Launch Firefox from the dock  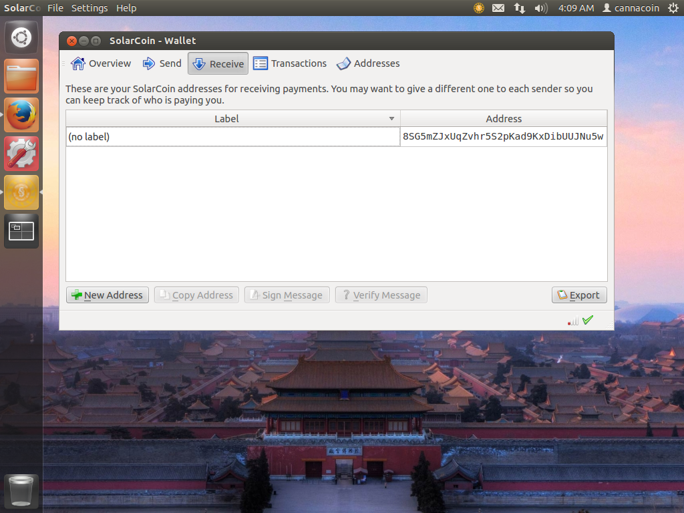21,115
